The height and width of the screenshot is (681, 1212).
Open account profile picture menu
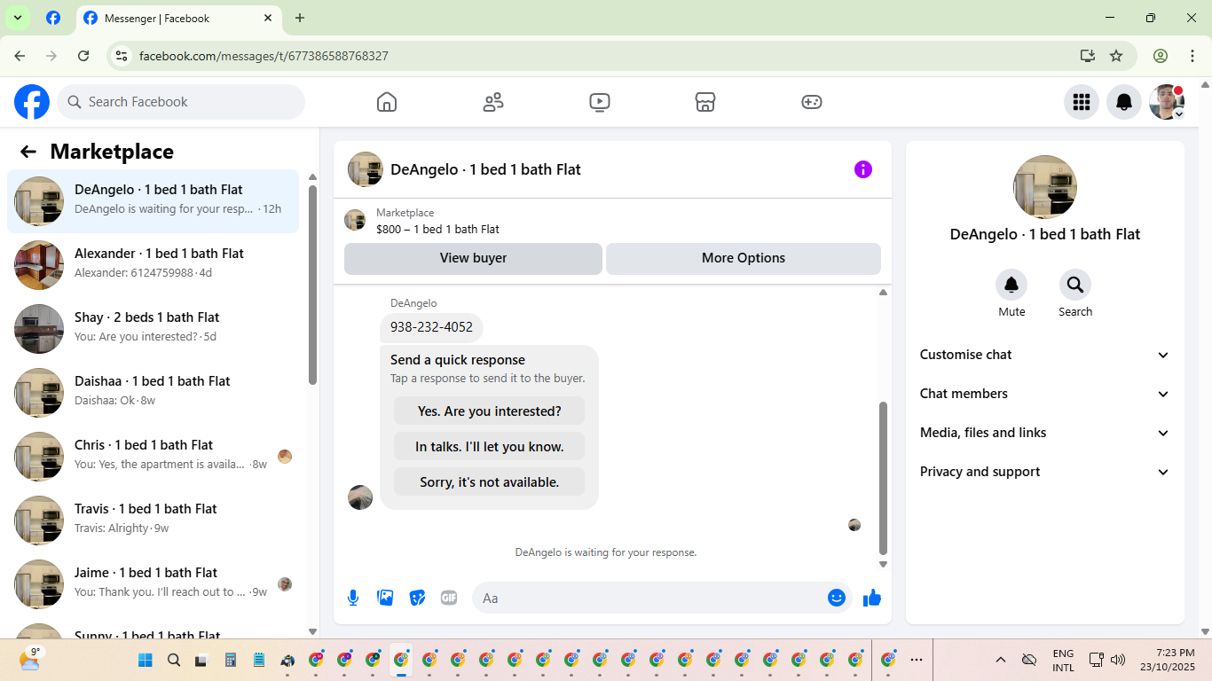coord(1167,102)
